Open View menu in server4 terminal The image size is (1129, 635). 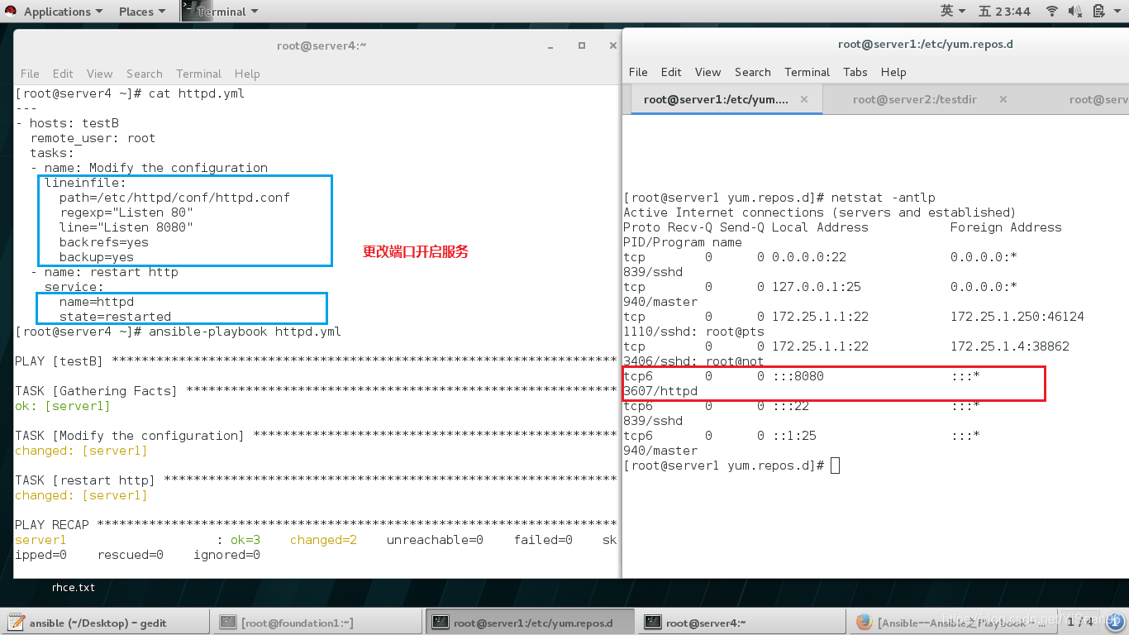(99, 74)
